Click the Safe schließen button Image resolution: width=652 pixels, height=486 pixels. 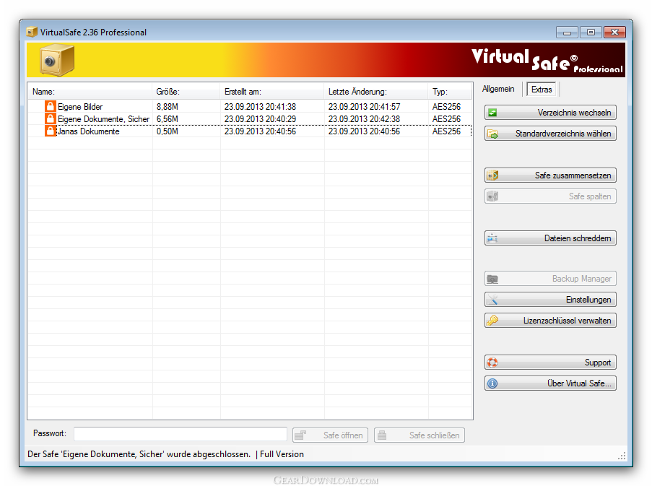[x=419, y=435]
